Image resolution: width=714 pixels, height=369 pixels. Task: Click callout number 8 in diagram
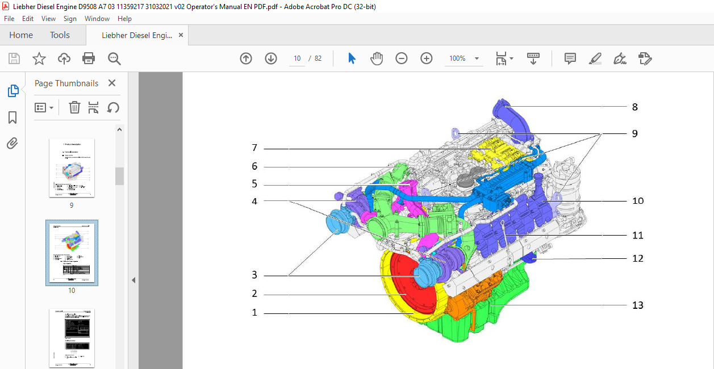[x=634, y=107]
